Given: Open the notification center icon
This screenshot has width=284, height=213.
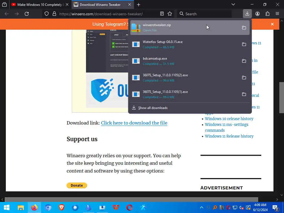Looking at the screenshot, I should tap(275, 207).
